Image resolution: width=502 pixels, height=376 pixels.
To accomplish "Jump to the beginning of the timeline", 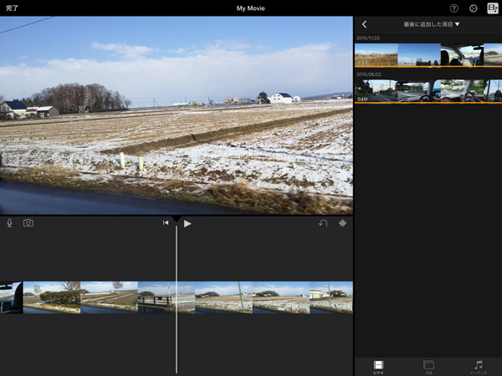I will [x=166, y=223].
